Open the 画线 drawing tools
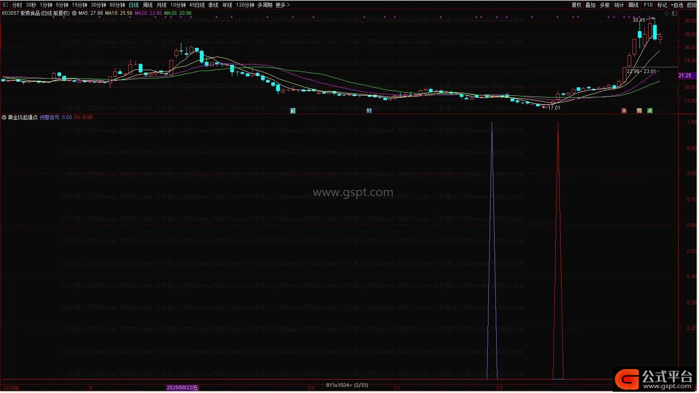This screenshot has width=699, height=393. 633,5
